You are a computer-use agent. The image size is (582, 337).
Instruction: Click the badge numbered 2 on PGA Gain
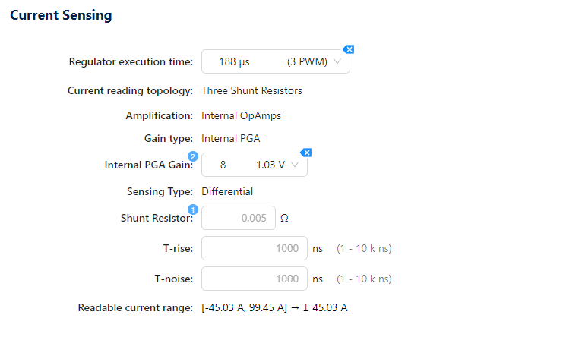click(x=192, y=156)
